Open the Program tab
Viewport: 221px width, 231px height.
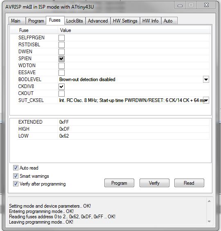(x=36, y=21)
